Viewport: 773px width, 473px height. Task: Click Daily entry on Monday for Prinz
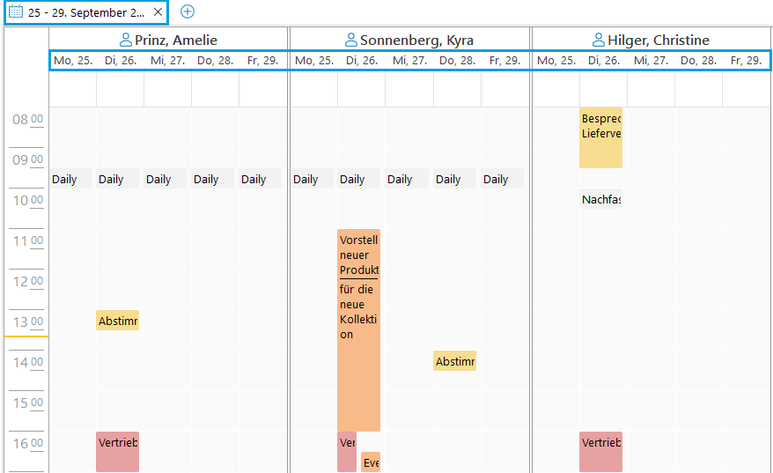tap(70, 179)
